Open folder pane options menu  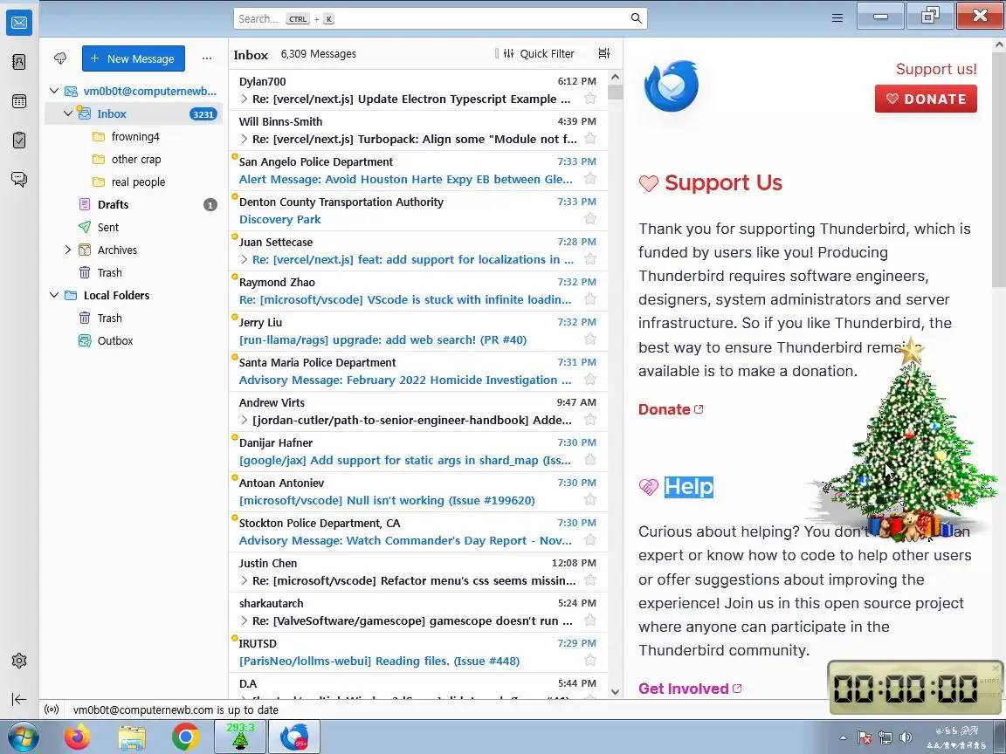point(207,58)
